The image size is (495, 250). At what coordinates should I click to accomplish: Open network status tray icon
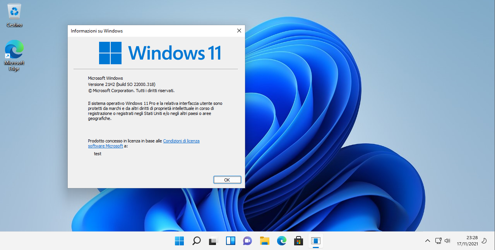(438, 241)
